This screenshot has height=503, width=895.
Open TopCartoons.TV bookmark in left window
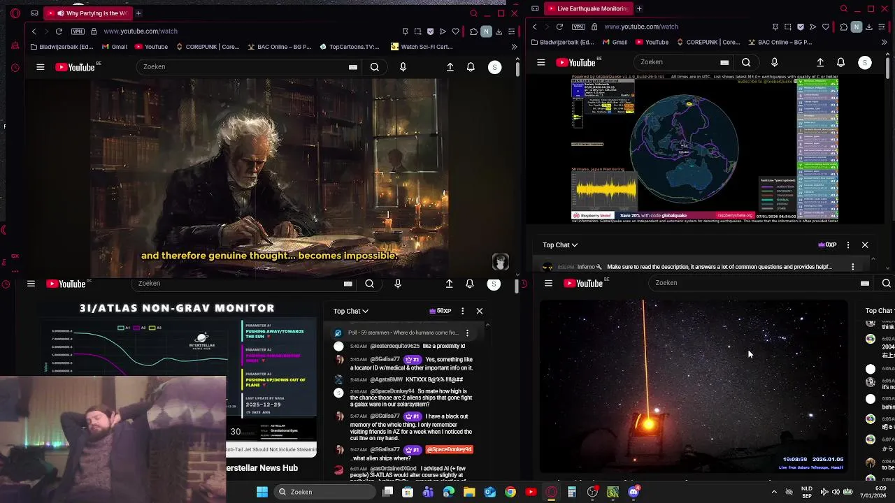click(x=350, y=47)
